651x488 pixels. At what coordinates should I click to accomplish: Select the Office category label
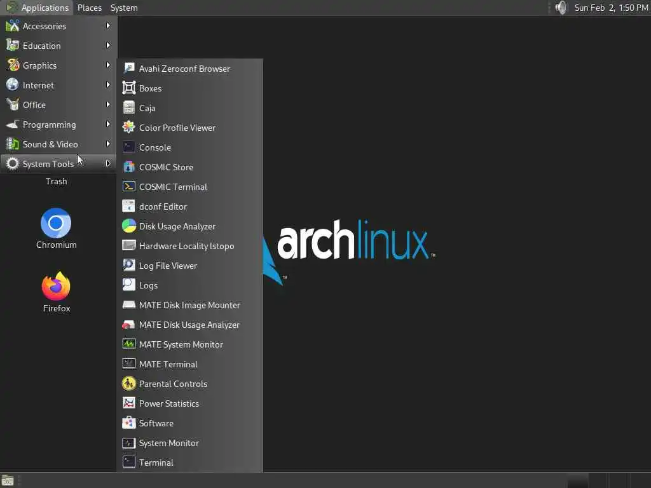pos(34,105)
